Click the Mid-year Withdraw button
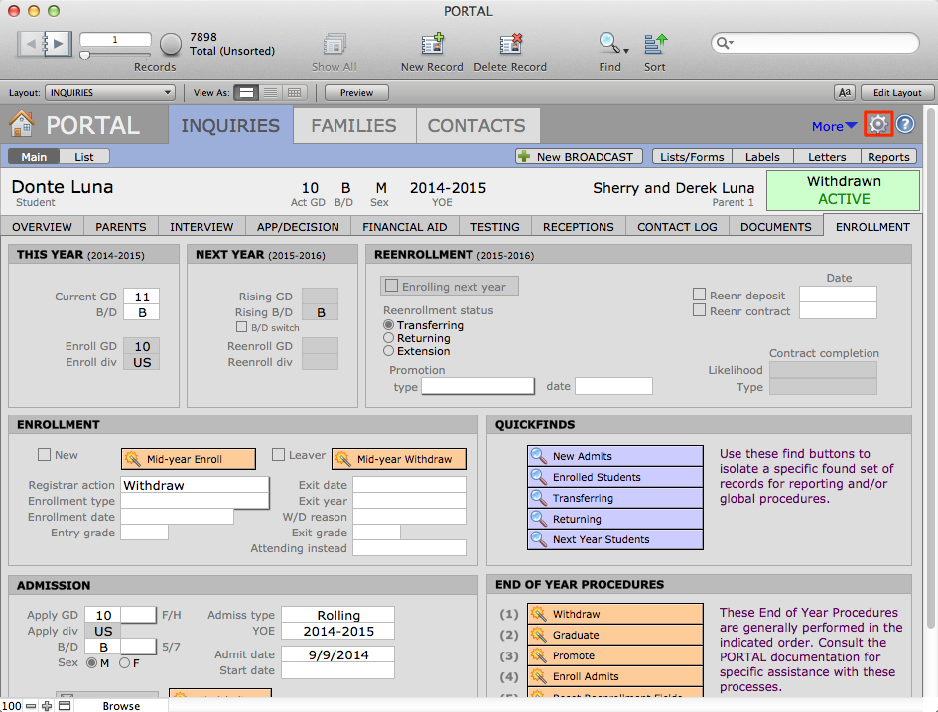 399,459
